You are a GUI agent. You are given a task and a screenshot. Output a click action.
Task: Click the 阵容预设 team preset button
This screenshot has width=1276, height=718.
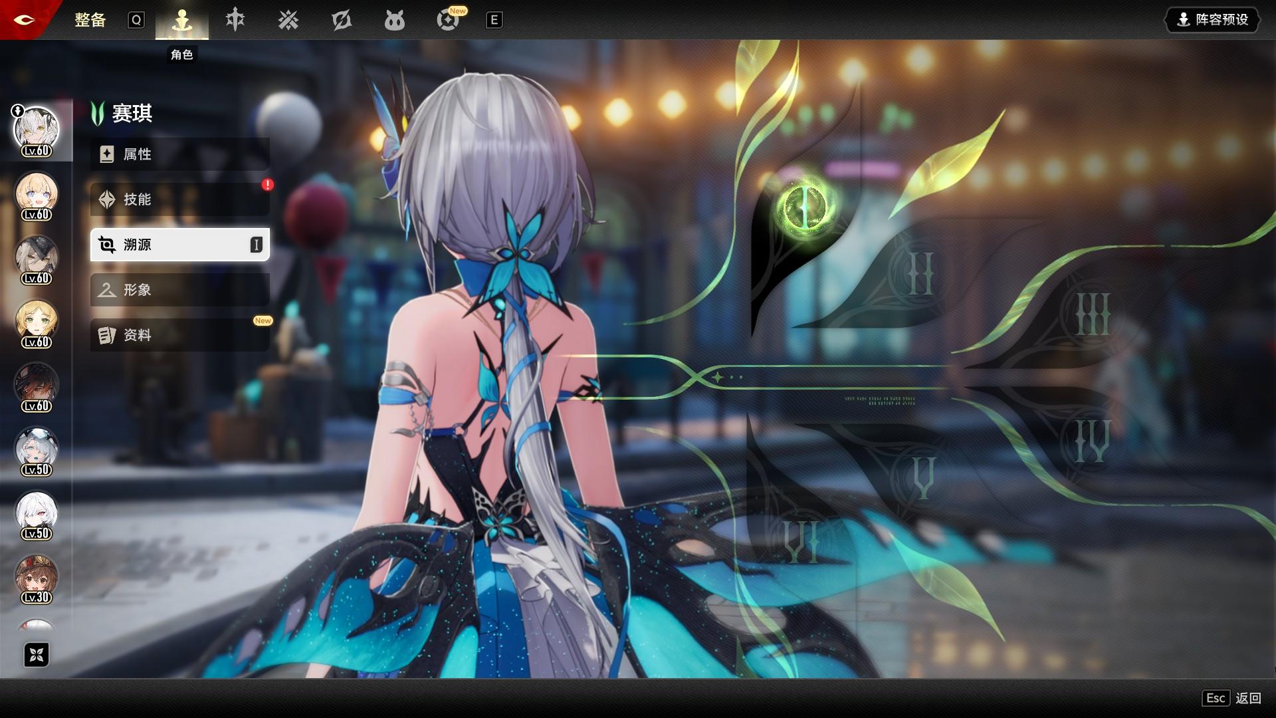point(1213,20)
